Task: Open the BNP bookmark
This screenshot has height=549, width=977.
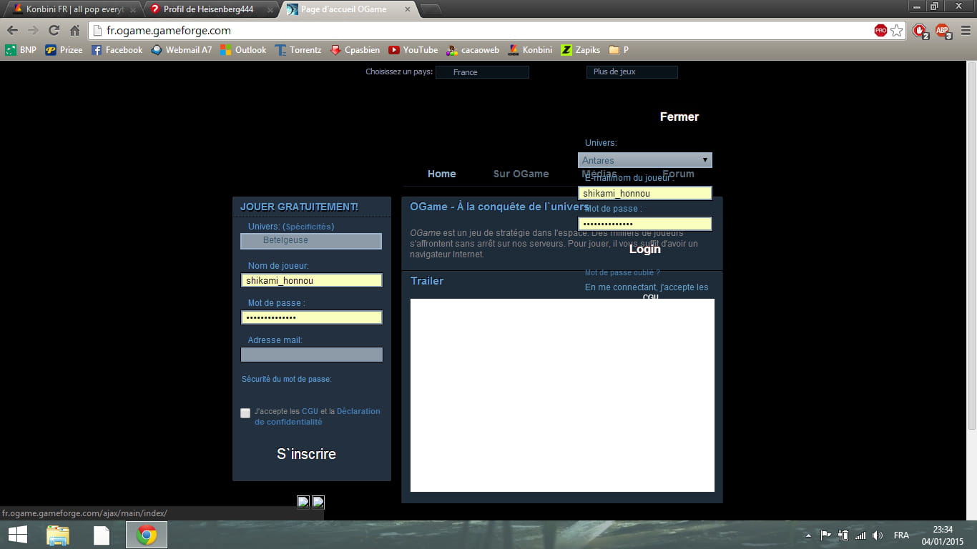Action: (21, 50)
